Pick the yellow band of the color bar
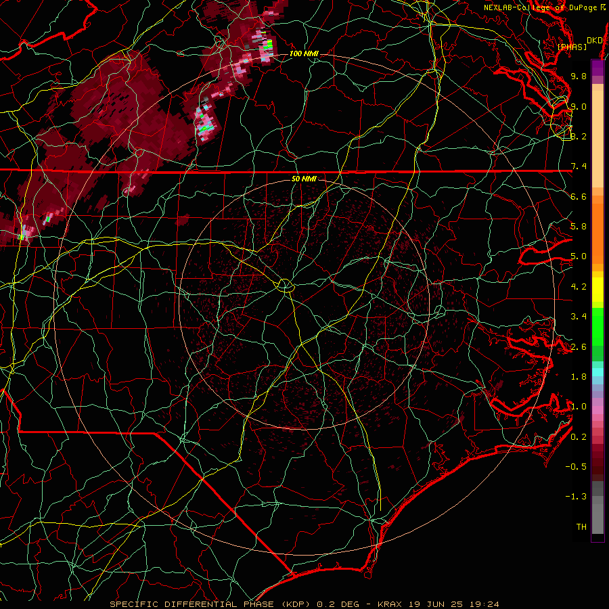The image size is (609, 609). tap(598, 290)
